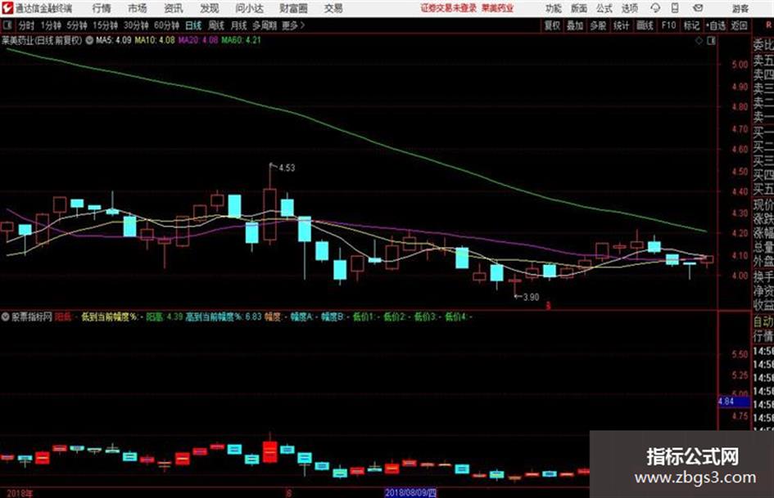Switch to the 15分钟 period tab

[106, 25]
